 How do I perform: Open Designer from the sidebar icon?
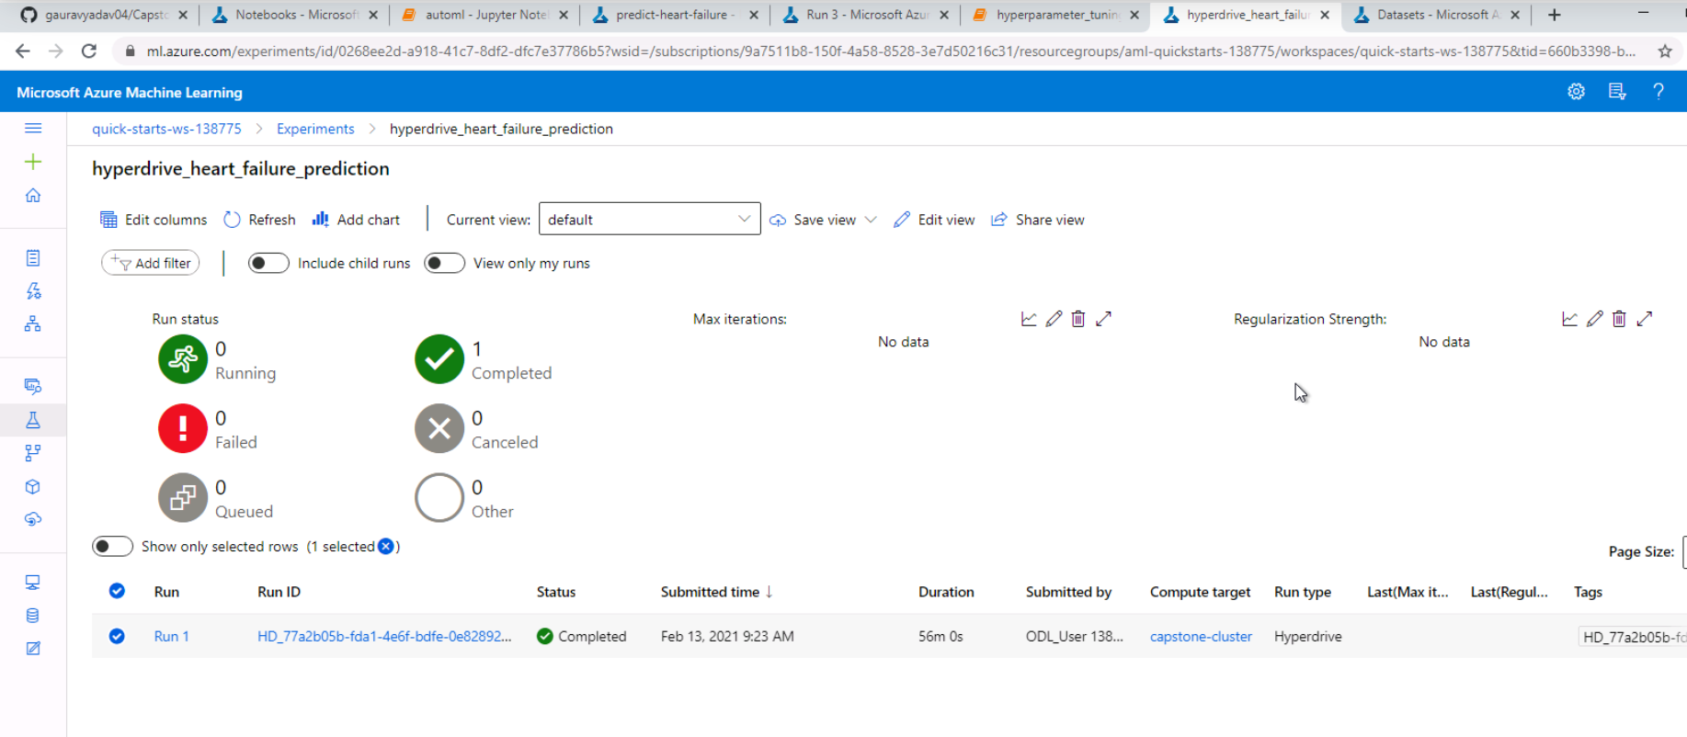(33, 323)
